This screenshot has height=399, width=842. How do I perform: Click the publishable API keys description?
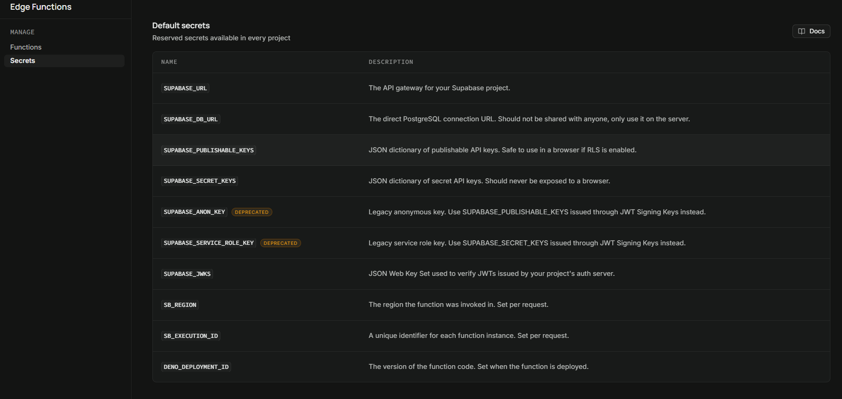[x=503, y=150]
